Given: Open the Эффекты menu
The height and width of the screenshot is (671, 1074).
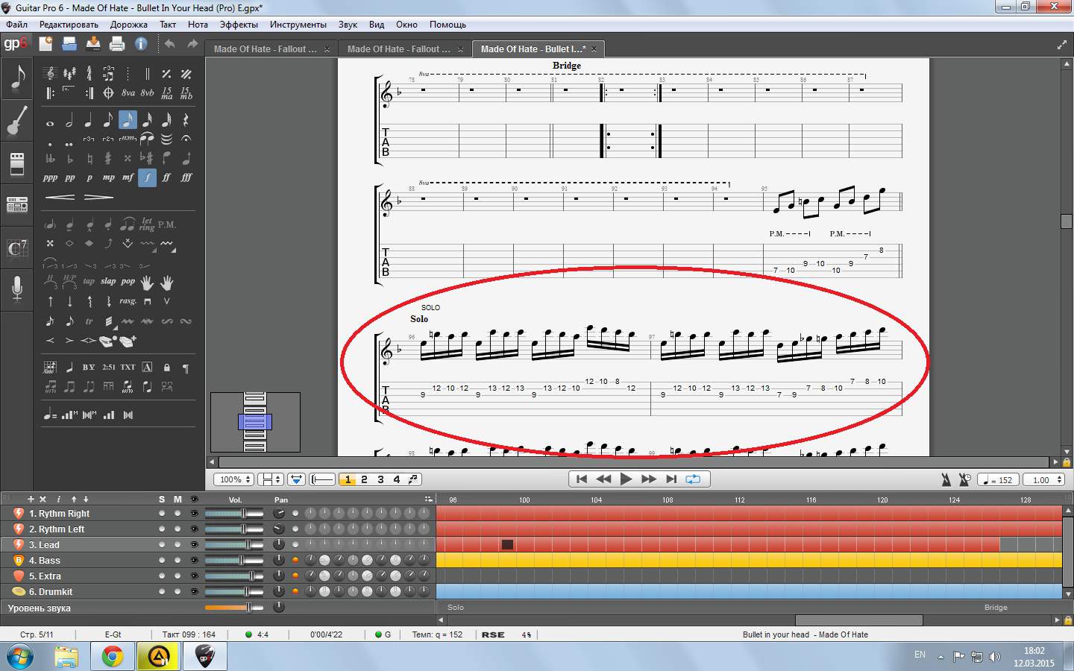Looking at the screenshot, I should [239, 25].
